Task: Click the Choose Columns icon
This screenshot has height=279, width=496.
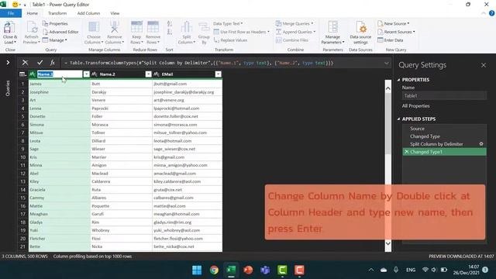Action: pos(94,28)
